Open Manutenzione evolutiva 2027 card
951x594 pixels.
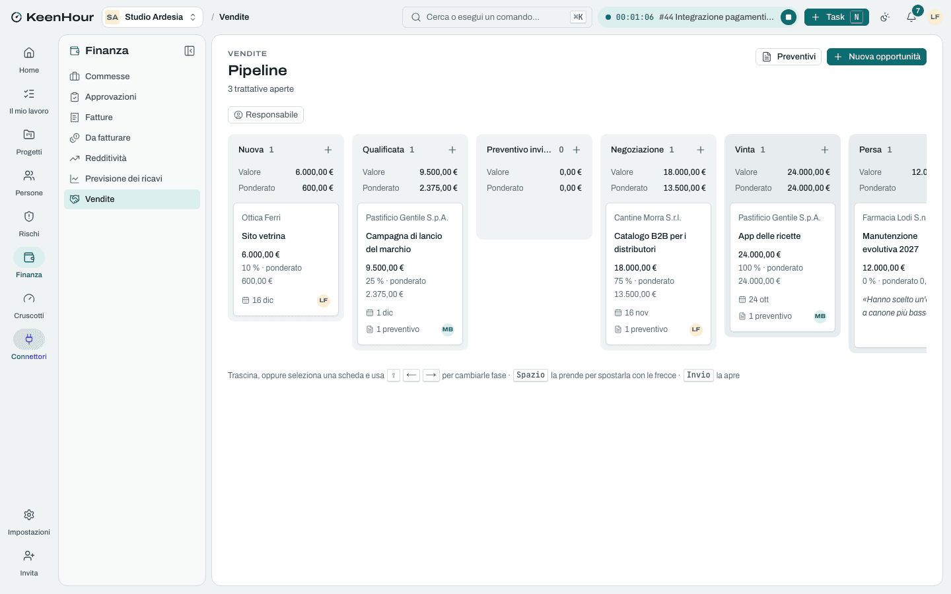pos(890,275)
